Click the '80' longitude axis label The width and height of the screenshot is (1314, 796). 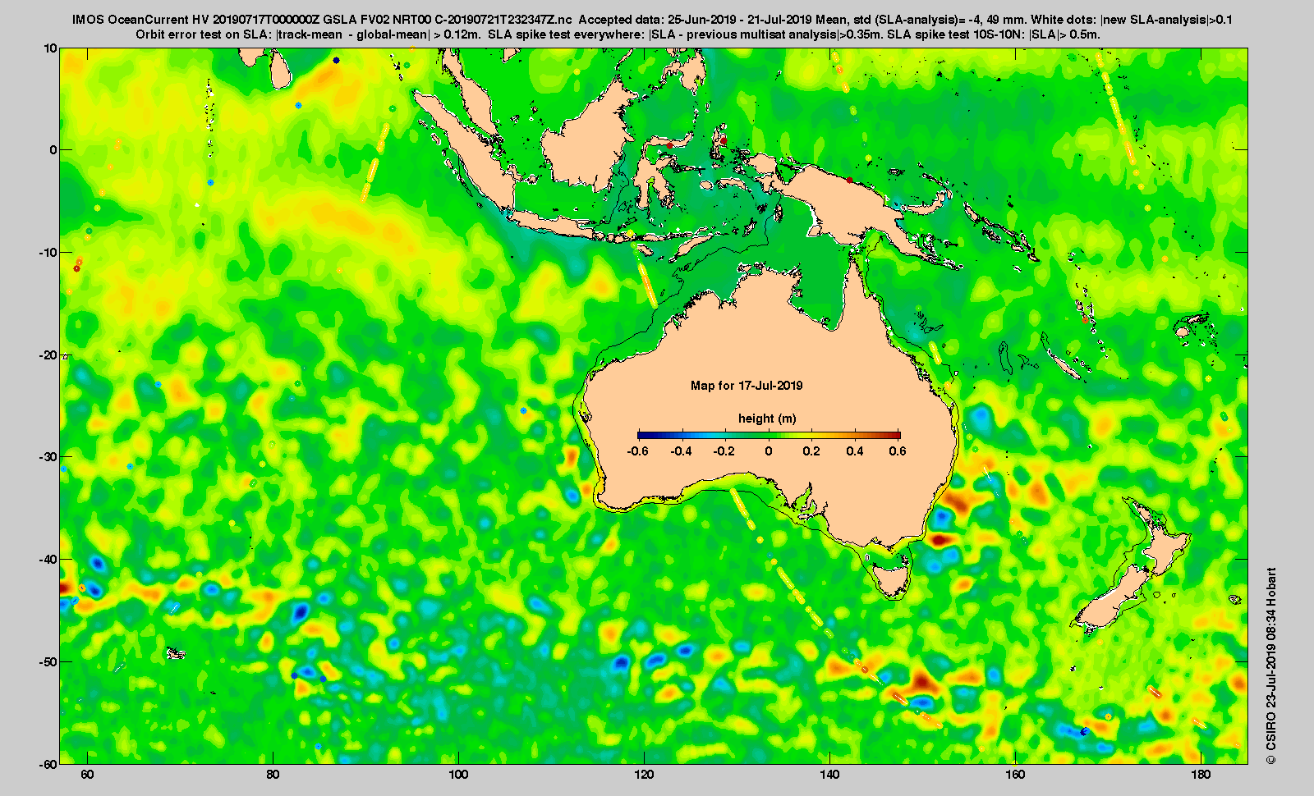[x=273, y=775]
